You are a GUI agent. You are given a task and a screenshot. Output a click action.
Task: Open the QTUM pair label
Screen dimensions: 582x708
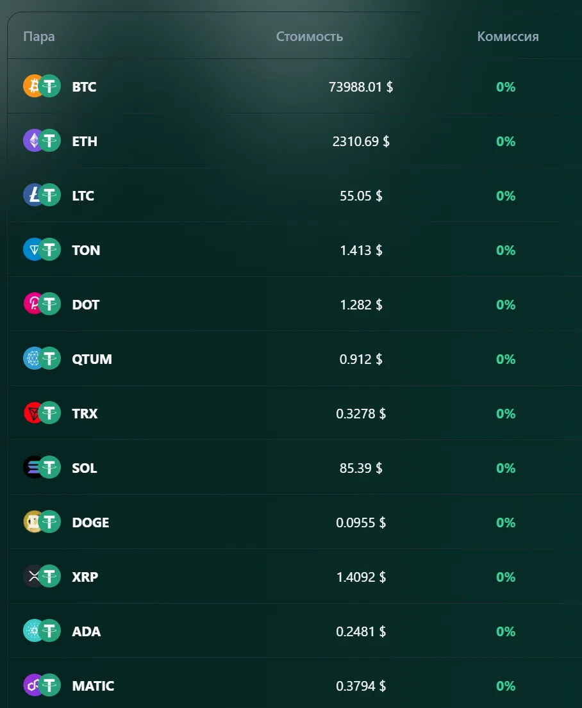pos(92,359)
